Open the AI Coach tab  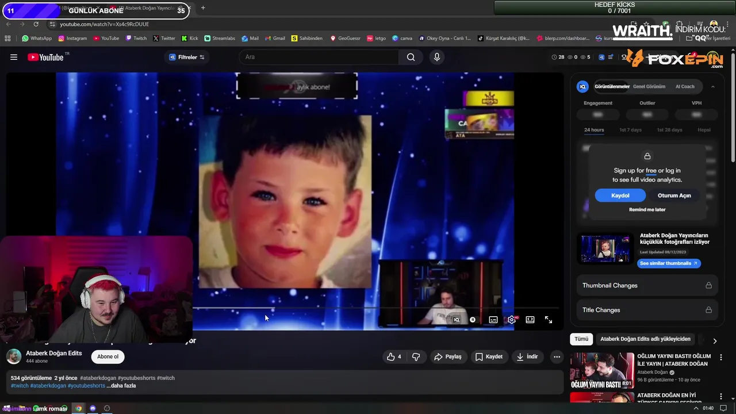685,86
